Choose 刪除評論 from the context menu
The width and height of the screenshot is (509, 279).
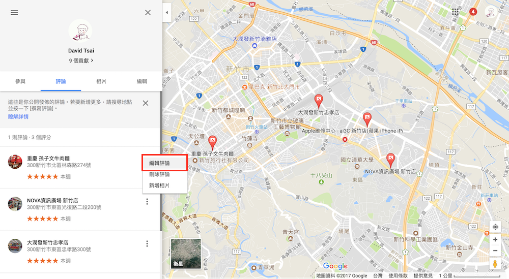tap(164, 174)
